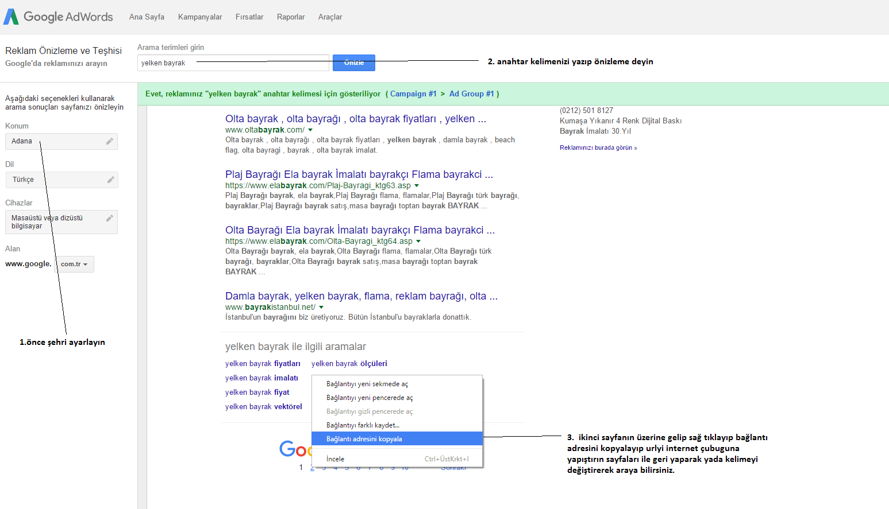This screenshot has width=889, height=509.
Task: Choose 'Bağlantıyı yeni pencerede aç' from the context menu
Action: pyautogui.click(x=397, y=398)
